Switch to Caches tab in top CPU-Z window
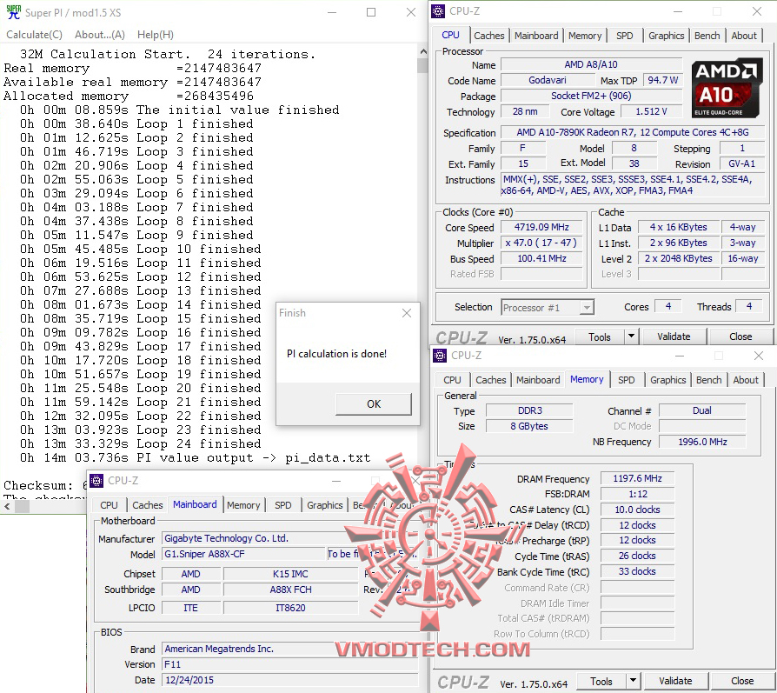The height and width of the screenshot is (693, 777). point(488,36)
